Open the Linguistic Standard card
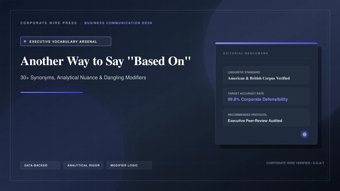 (x=266, y=75)
